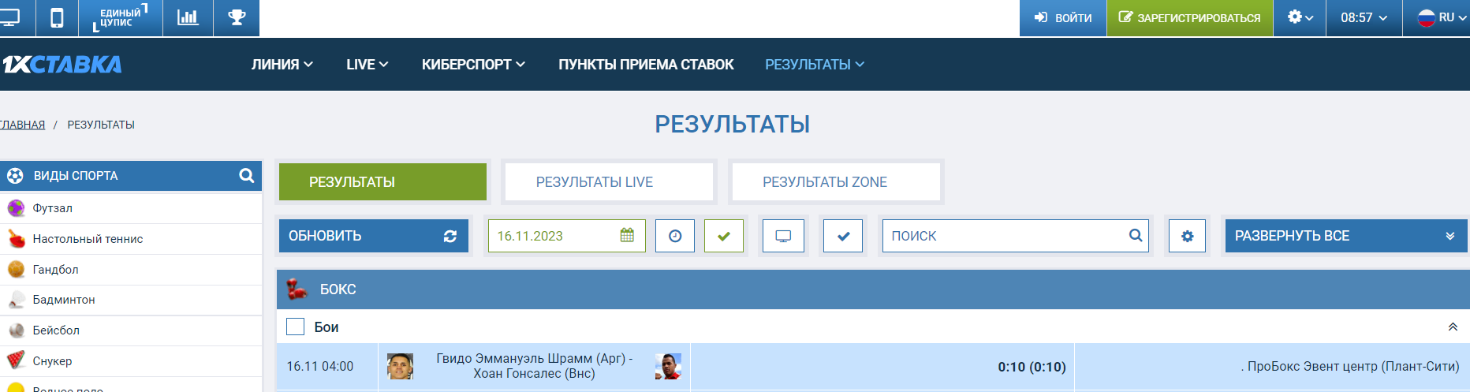Image resolution: width=1470 pixels, height=392 pixels.
Task: Switch to РЕЗУЛЬТАТЫ LIVE tab
Action: [x=609, y=182]
